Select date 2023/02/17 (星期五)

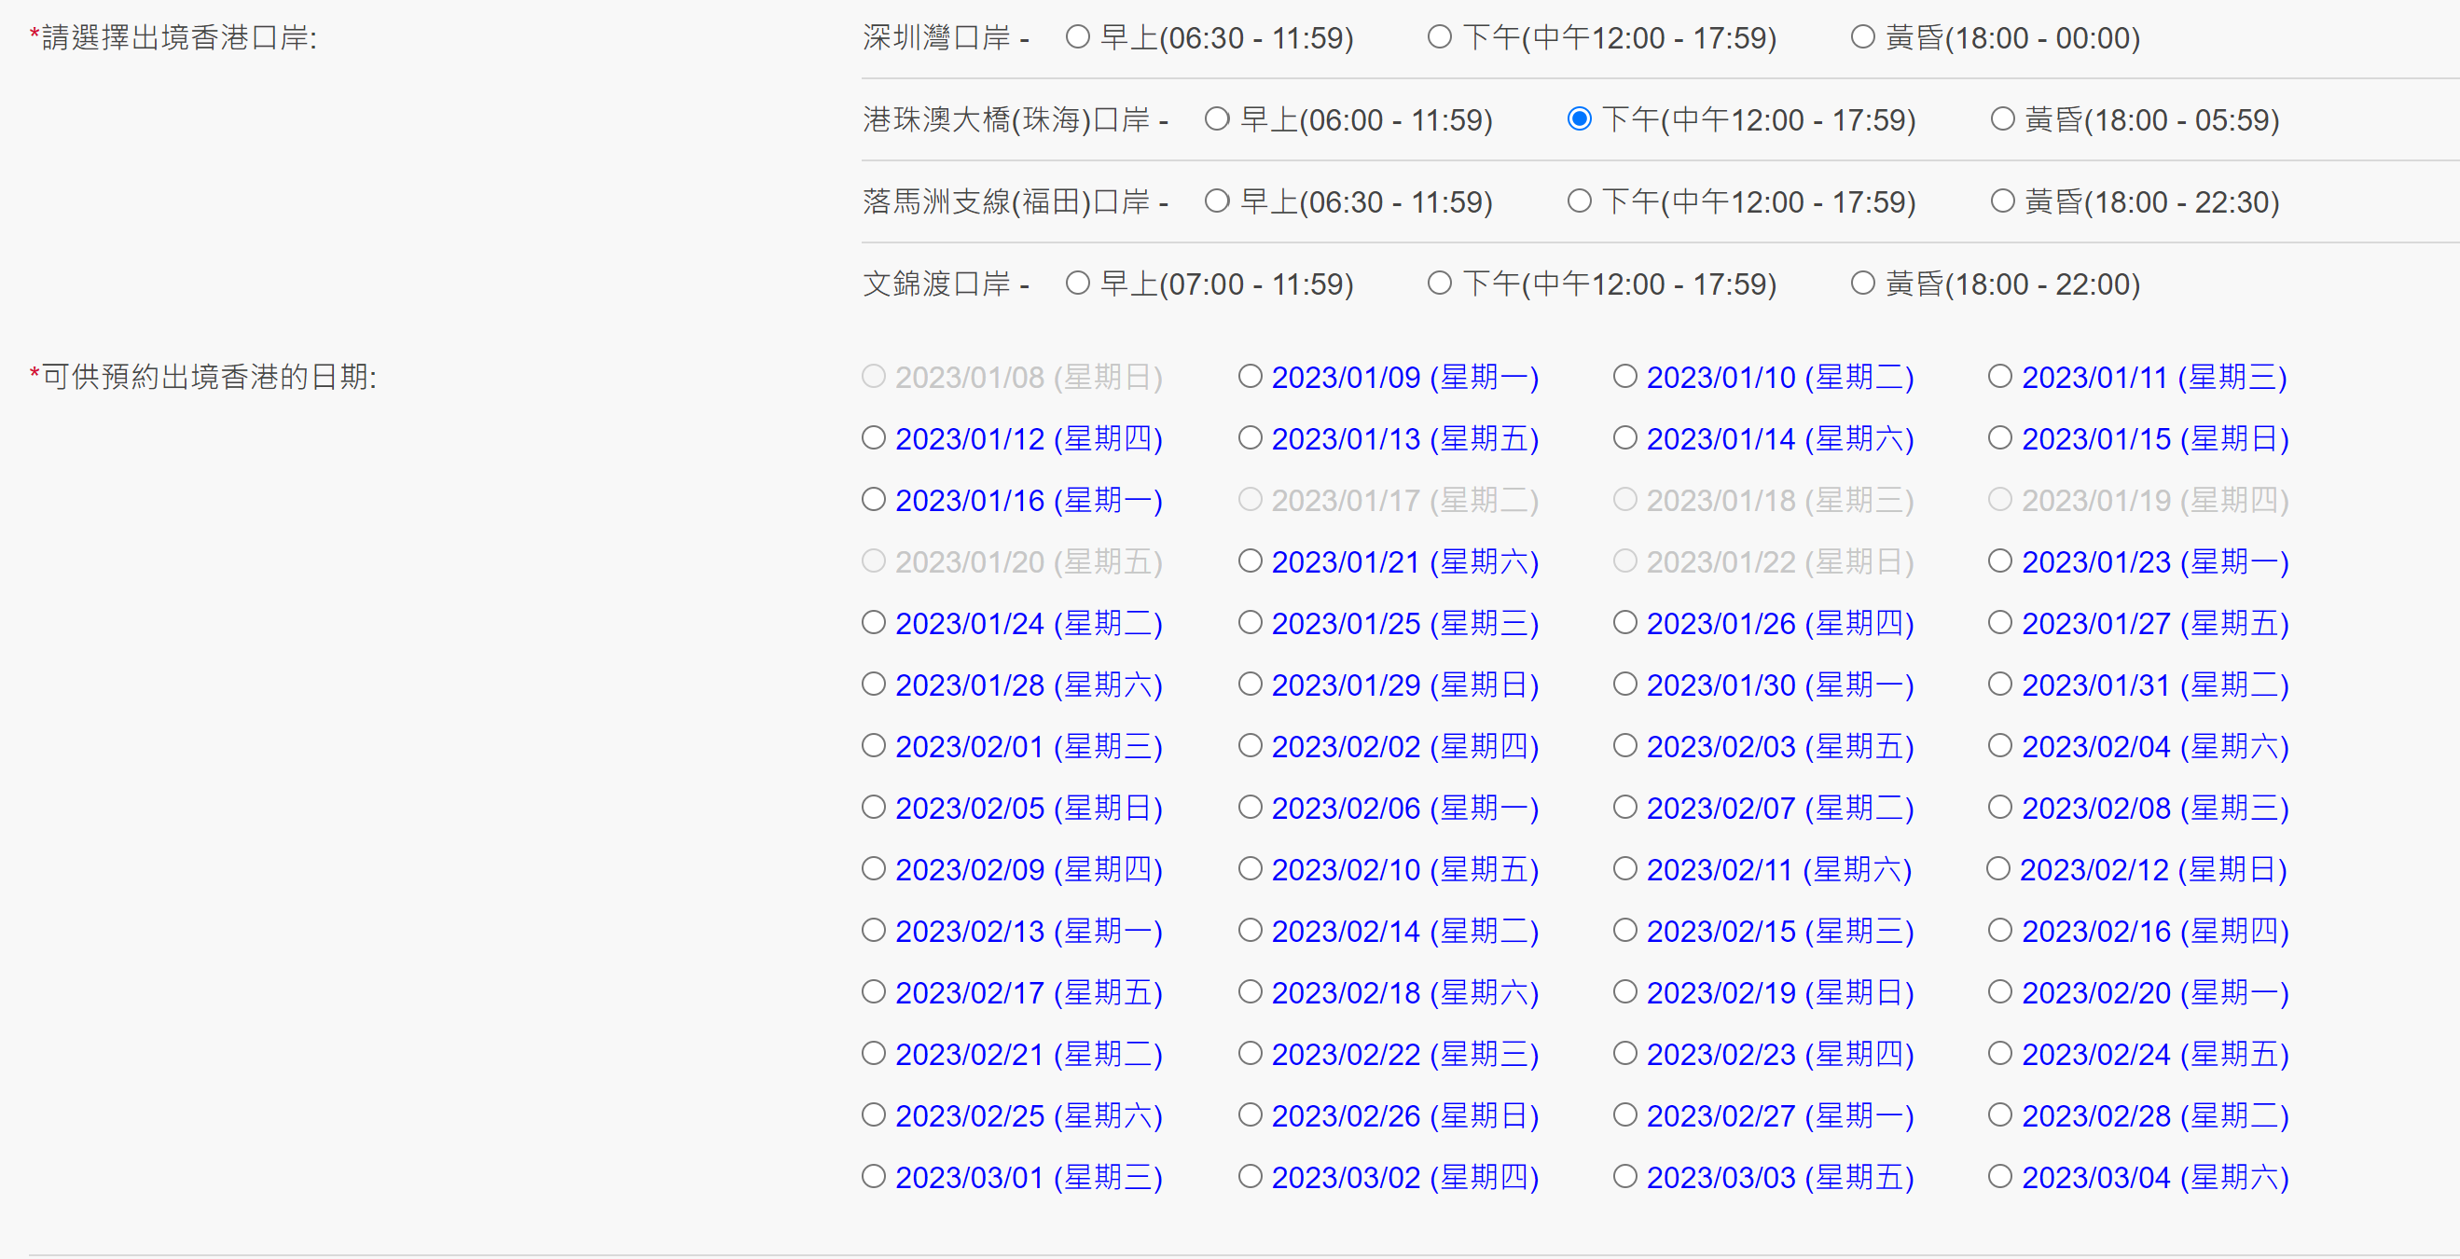pyautogui.click(x=874, y=992)
